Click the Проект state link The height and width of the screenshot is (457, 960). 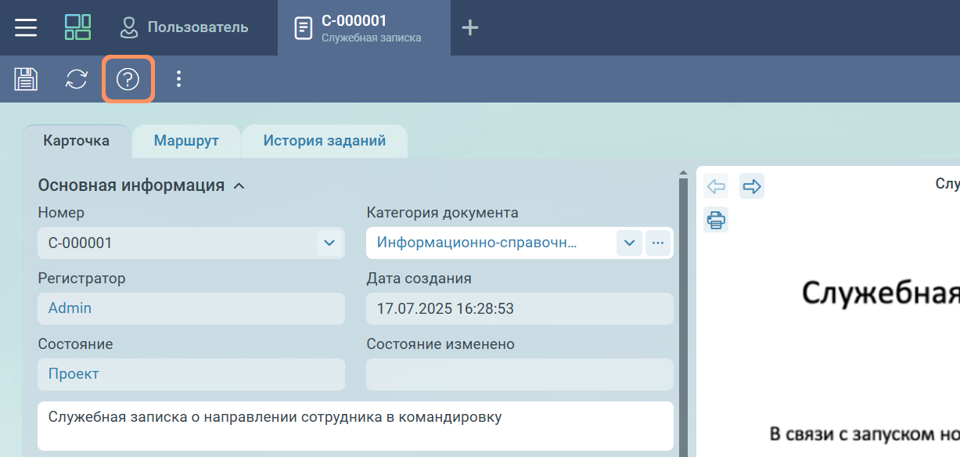point(74,374)
